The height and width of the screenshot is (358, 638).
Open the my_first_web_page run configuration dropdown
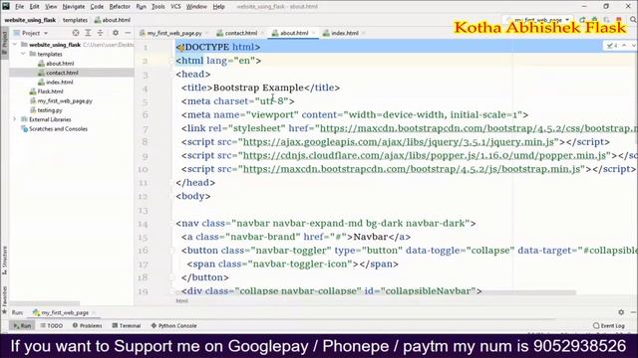coord(538,20)
